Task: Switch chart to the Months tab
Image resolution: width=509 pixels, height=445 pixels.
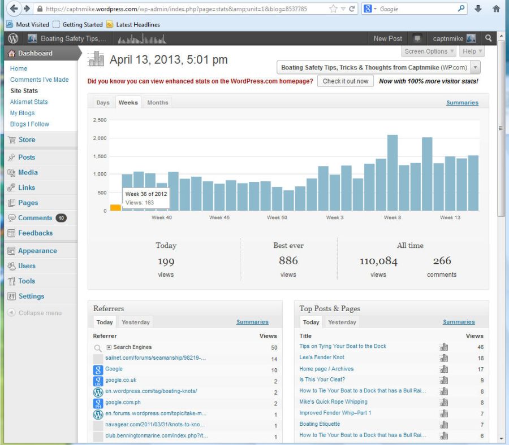Action: pos(157,103)
